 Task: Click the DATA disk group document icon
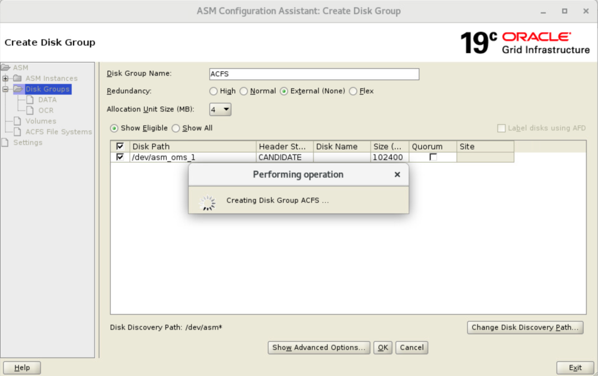pyautogui.click(x=30, y=100)
